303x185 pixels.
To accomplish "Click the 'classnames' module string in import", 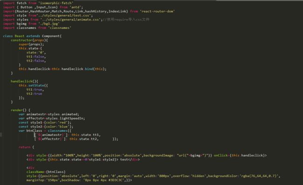I will point(60,28).
